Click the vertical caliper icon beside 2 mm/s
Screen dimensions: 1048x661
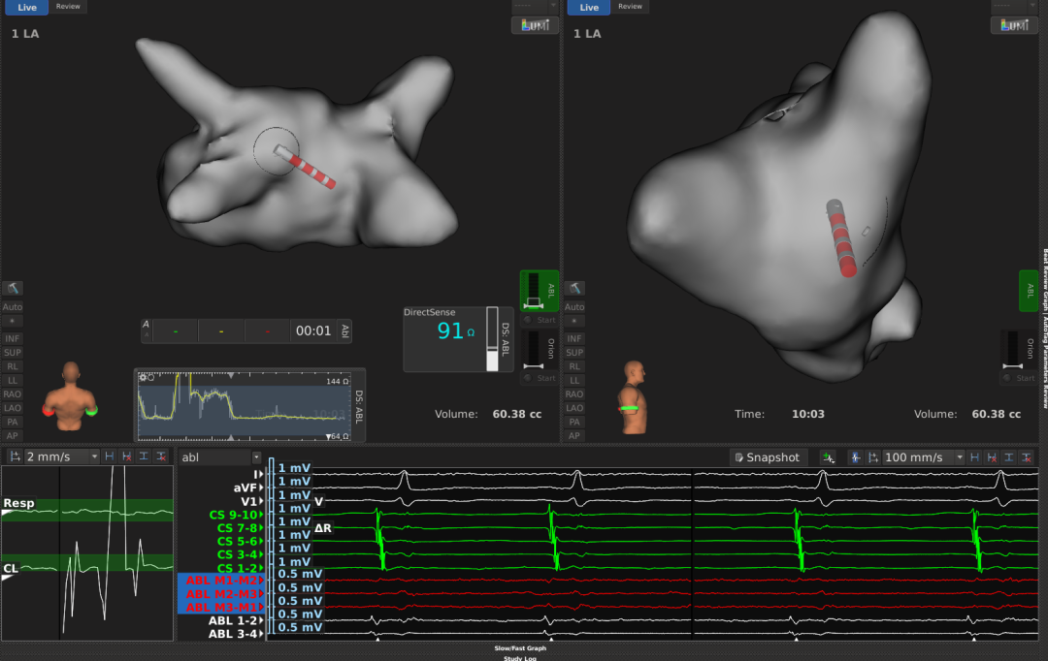tap(143, 456)
